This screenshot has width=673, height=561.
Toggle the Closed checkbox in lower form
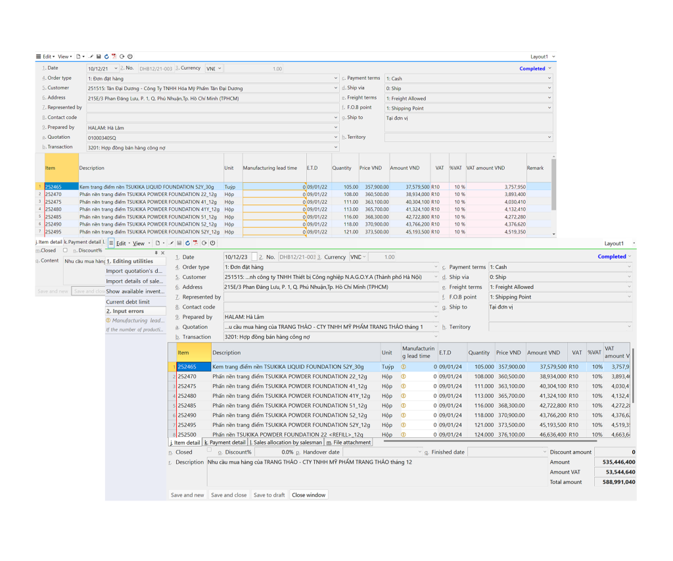click(x=210, y=451)
